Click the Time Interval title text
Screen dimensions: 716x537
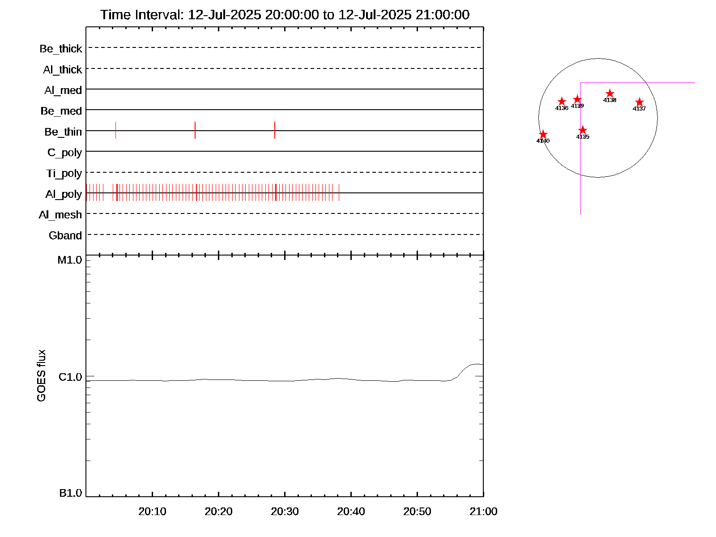pos(285,15)
